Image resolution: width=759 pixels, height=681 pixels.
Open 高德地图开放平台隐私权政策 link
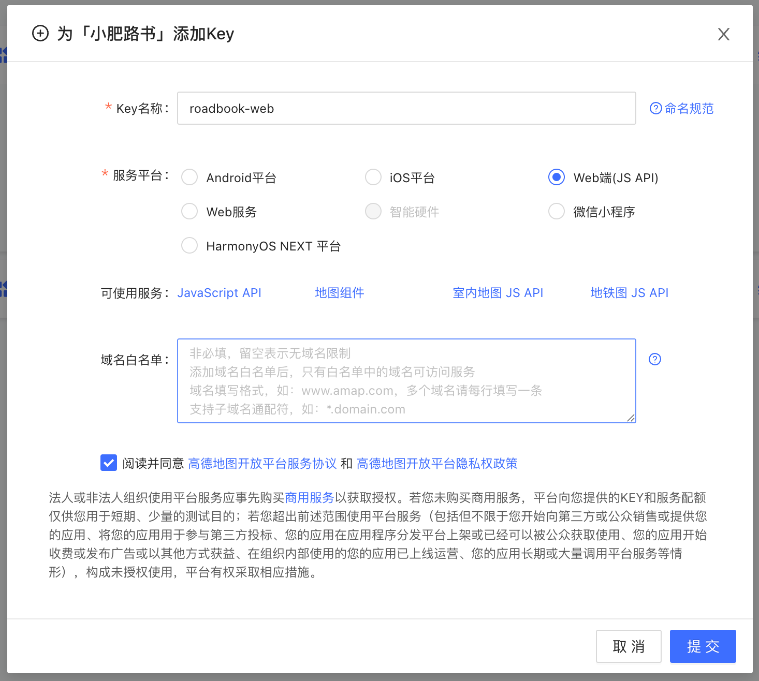pyautogui.click(x=437, y=464)
